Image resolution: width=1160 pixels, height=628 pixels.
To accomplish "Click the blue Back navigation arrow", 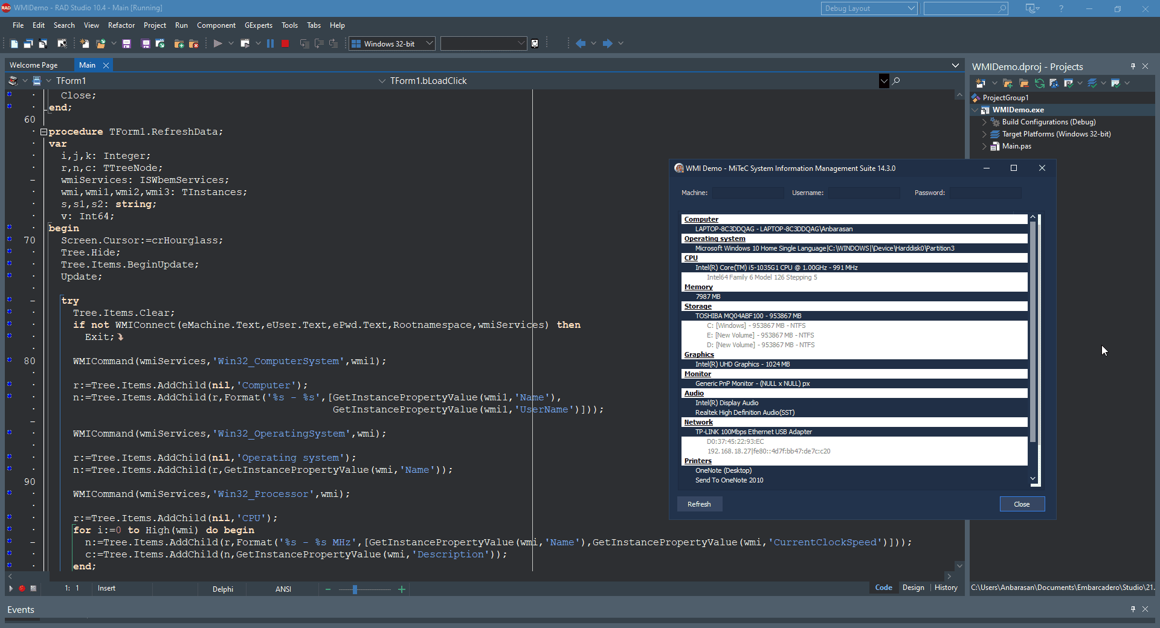I will click(581, 43).
